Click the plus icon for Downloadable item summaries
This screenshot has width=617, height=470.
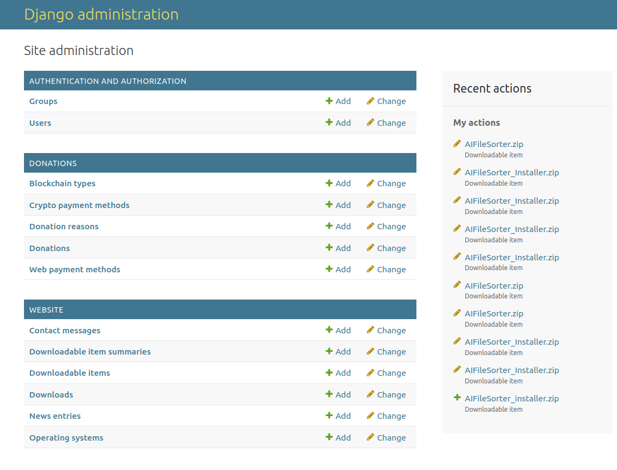(x=329, y=351)
